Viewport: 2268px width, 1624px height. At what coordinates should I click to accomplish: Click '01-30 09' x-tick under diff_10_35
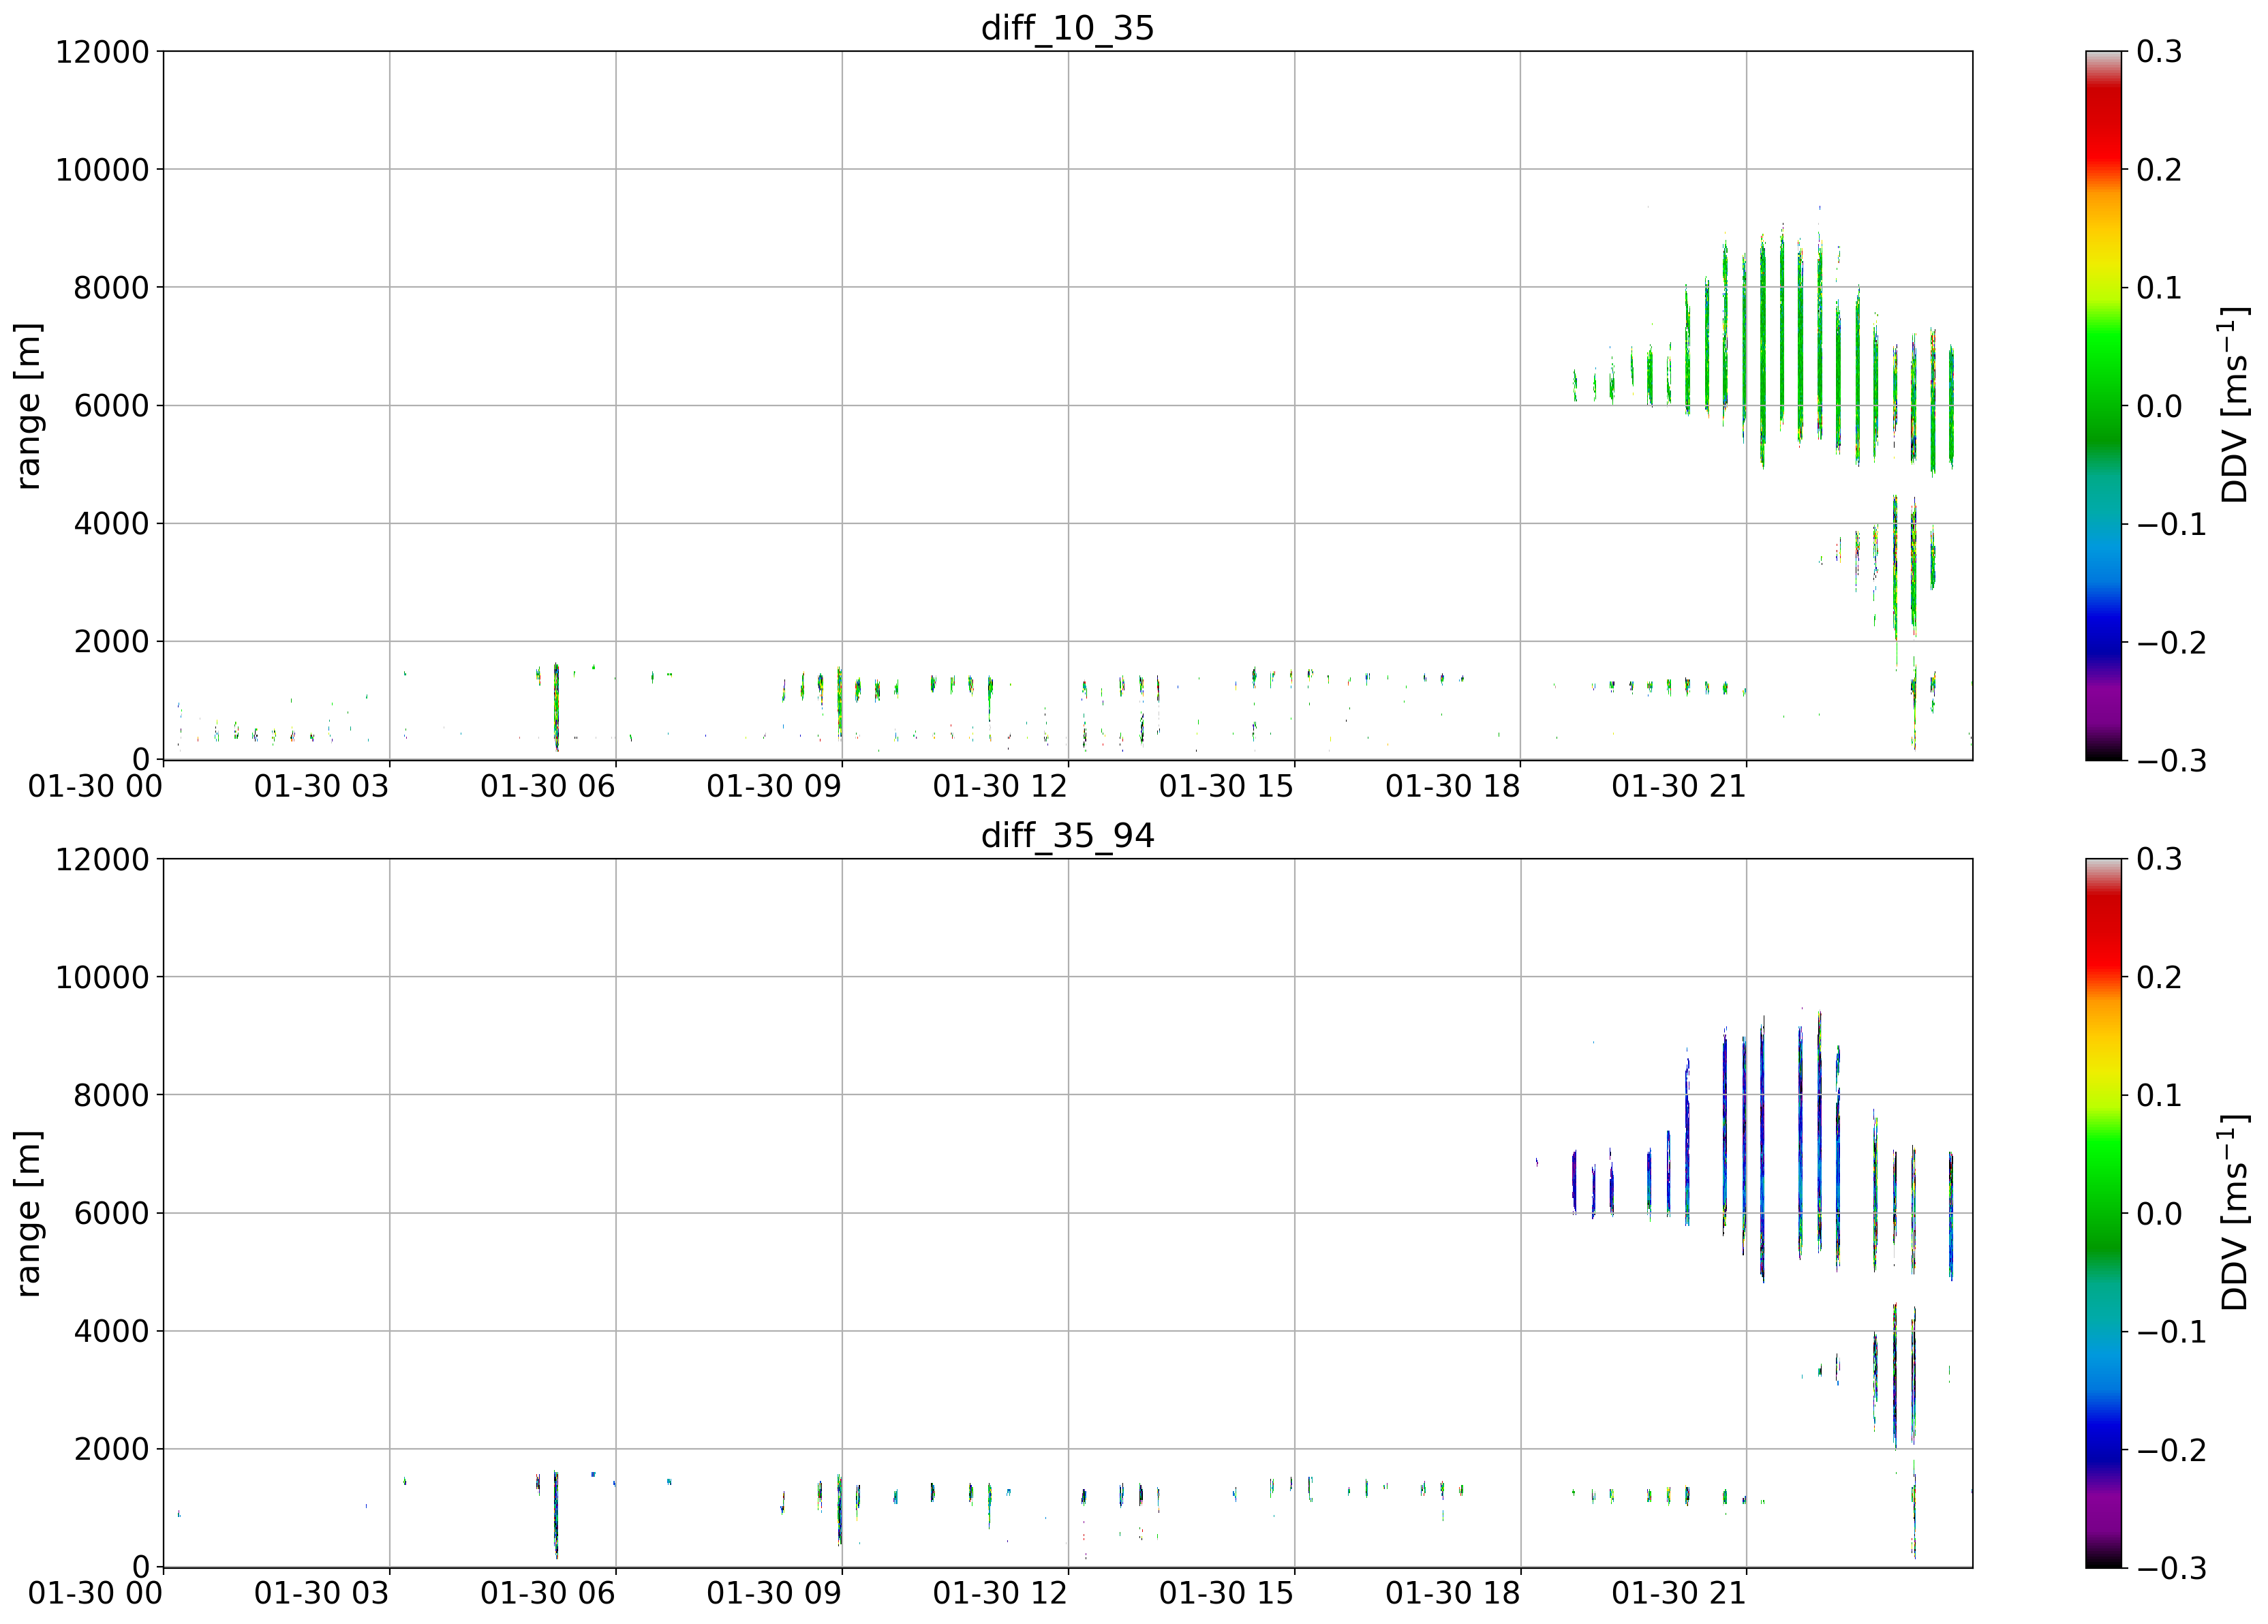coord(774,787)
